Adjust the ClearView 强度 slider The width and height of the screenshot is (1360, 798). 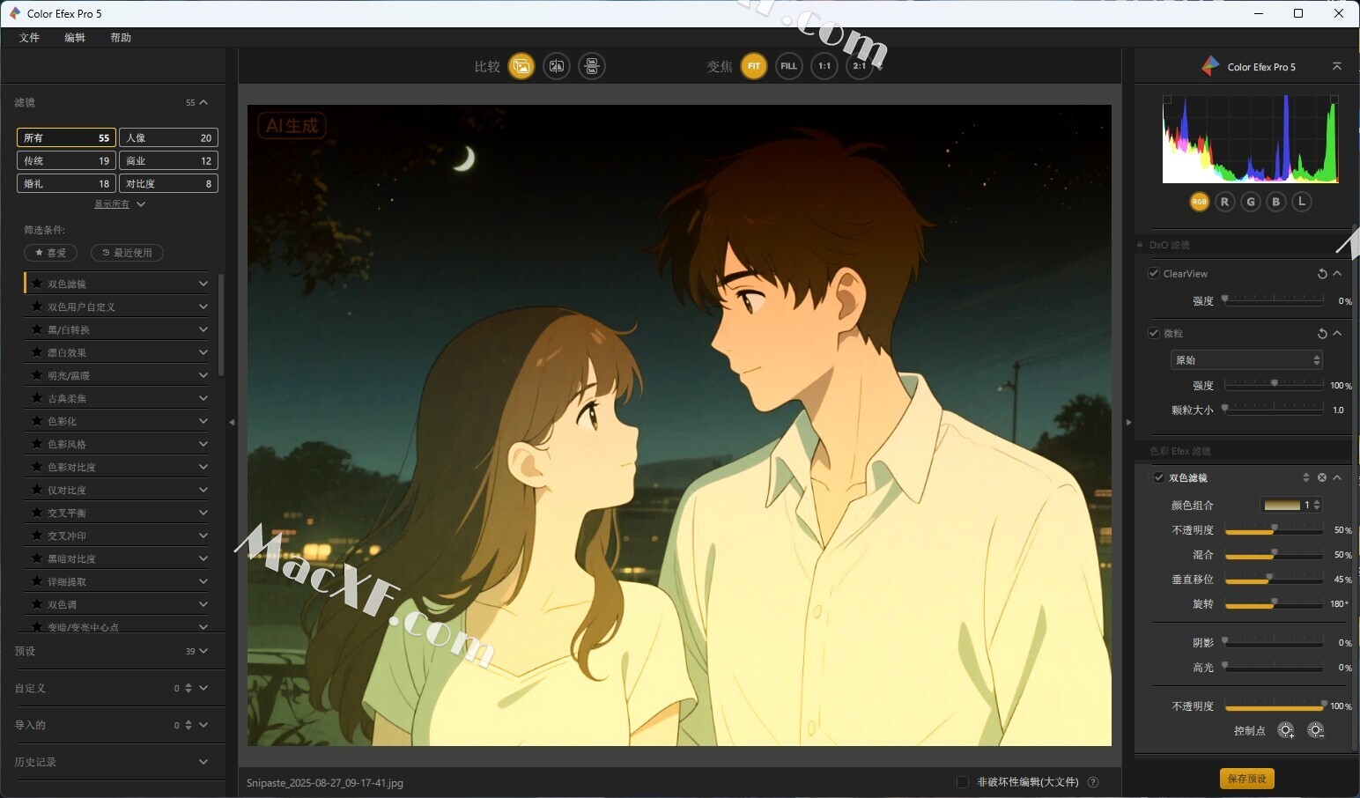(1274, 300)
